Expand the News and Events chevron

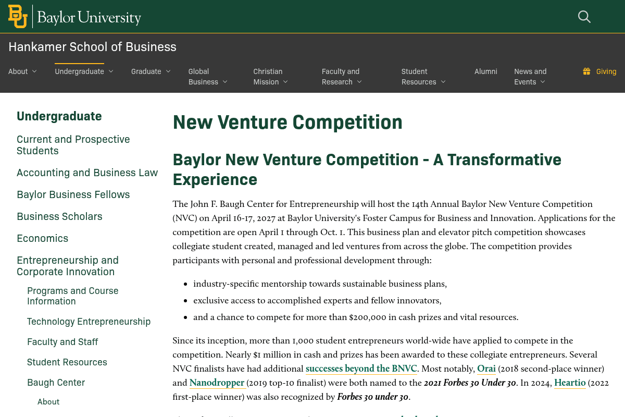pyautogui.click(x=543, y=82)
